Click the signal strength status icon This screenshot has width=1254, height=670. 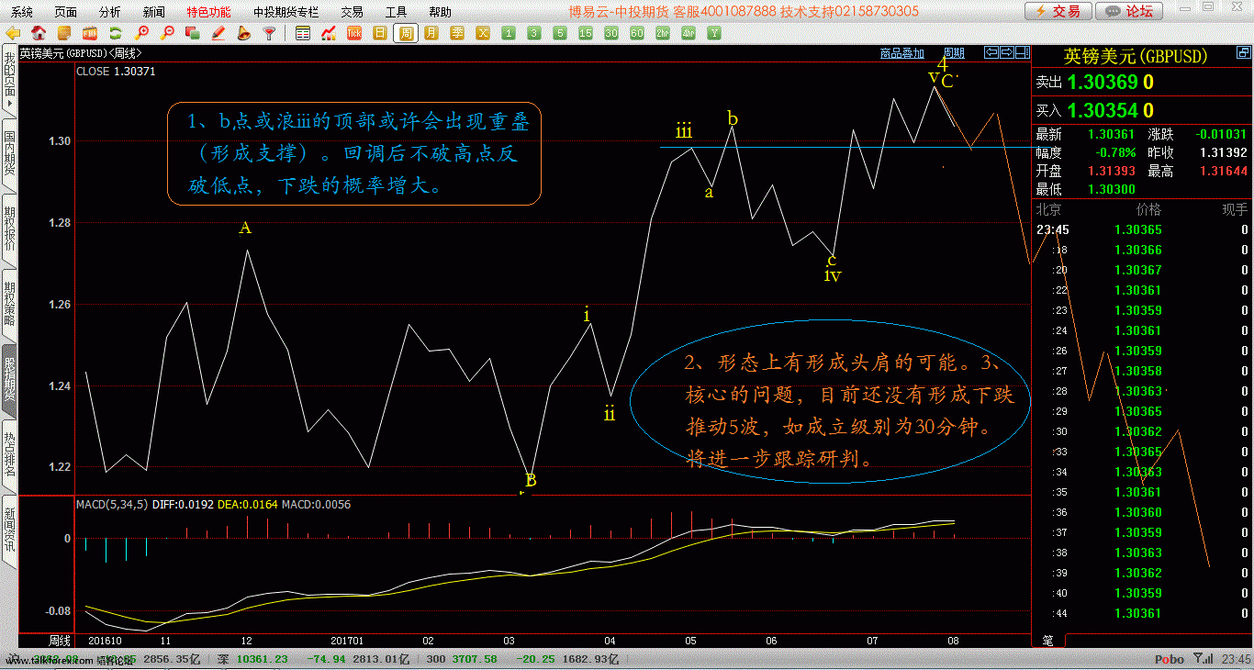point(1203,659)
